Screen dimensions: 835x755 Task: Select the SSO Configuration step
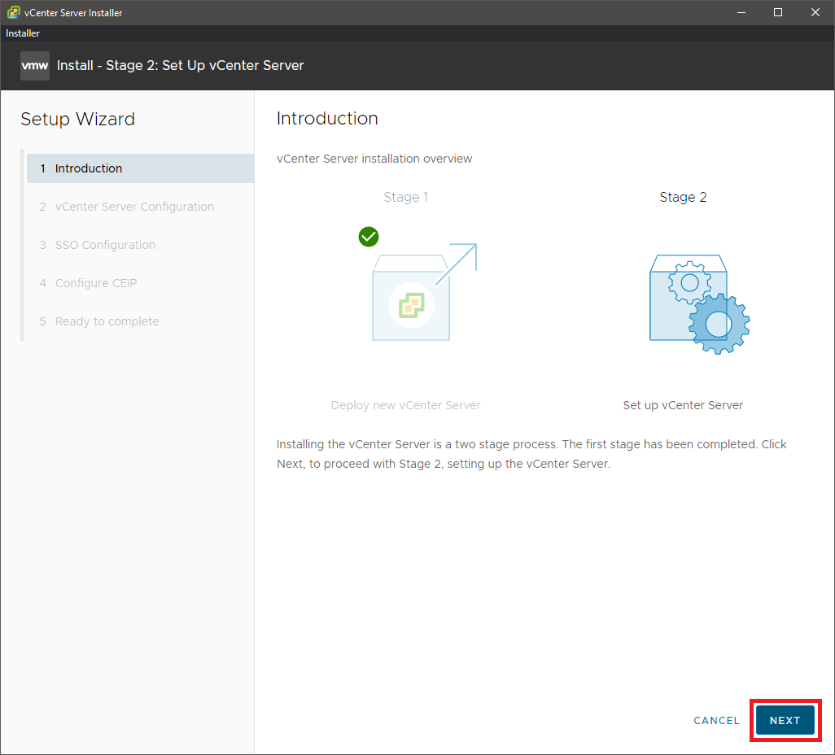[x=105, y=245]
